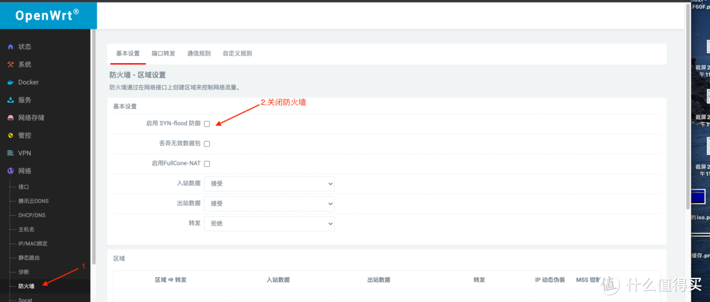This screenshot has width=710, height=302.
Task: Switch to 端口转发 tab
Action: (x=164, y=53)
